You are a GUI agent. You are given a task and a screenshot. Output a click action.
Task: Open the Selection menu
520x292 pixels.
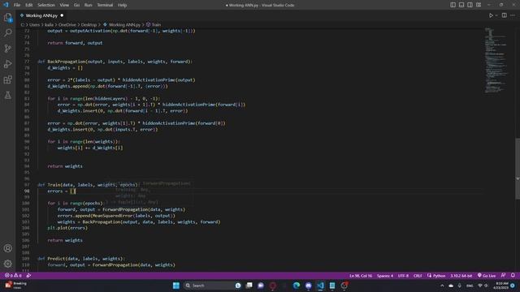46,5
